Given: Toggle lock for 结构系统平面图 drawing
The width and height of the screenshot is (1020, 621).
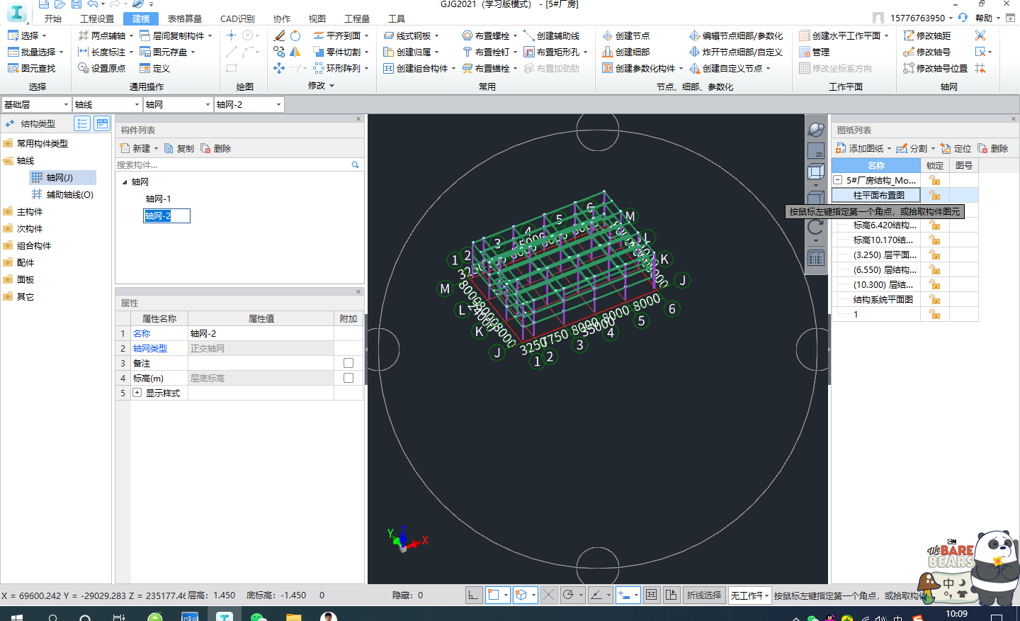Looking at the screenshot, I should [935, 299].
